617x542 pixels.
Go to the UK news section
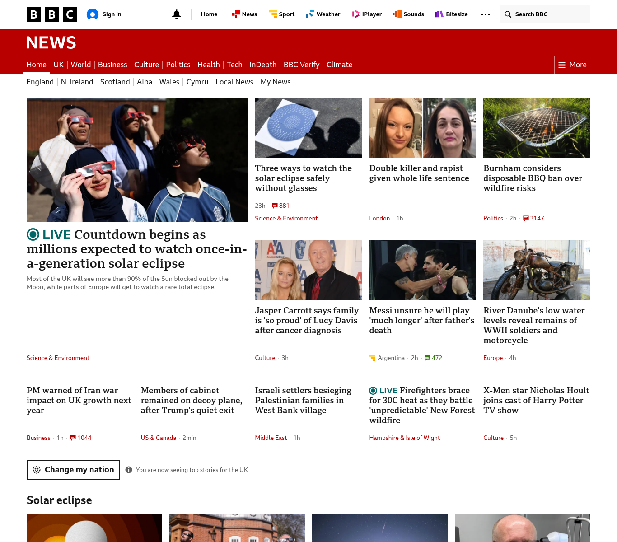coord(59,65)
